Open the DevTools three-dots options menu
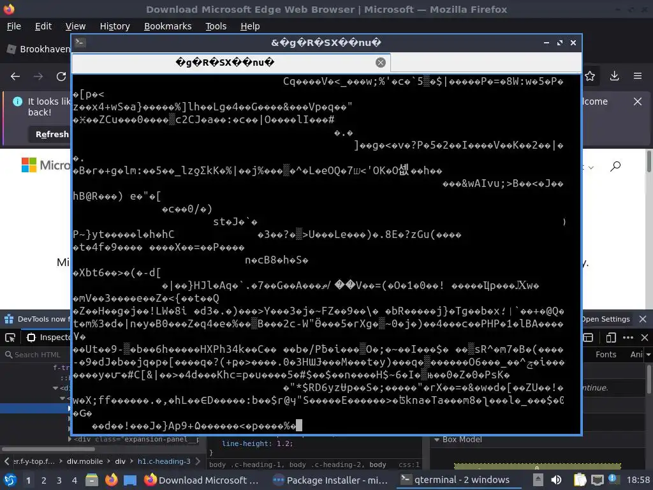The image size is (653, 490). coord(628,338)
